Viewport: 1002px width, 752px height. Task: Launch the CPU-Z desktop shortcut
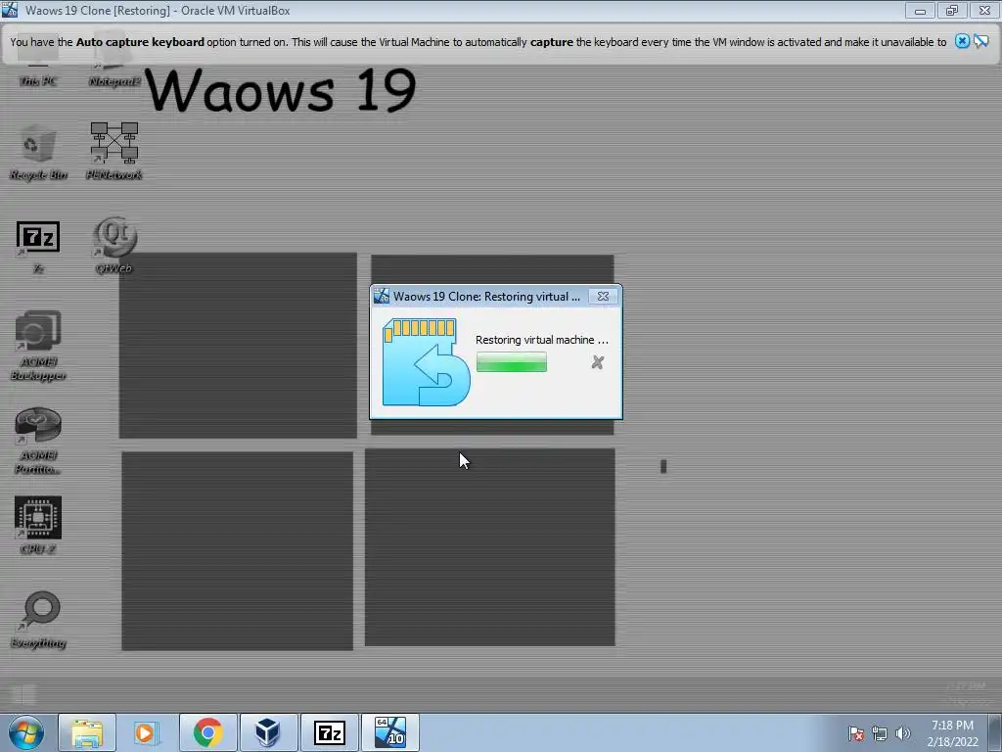tap(38, 526)
